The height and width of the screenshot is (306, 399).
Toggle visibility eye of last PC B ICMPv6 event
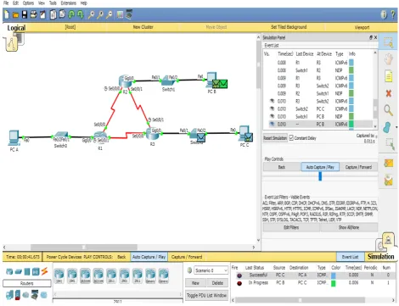(272, 124)
